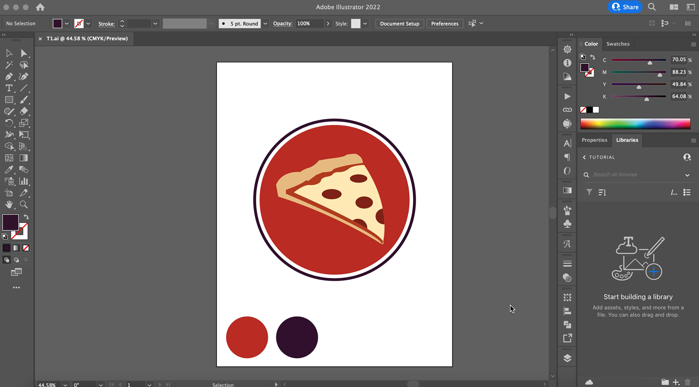The height and width of the screenshot is (387, 699).
Task: Go back from TUTORIAL library
Action: coord(584,157)
